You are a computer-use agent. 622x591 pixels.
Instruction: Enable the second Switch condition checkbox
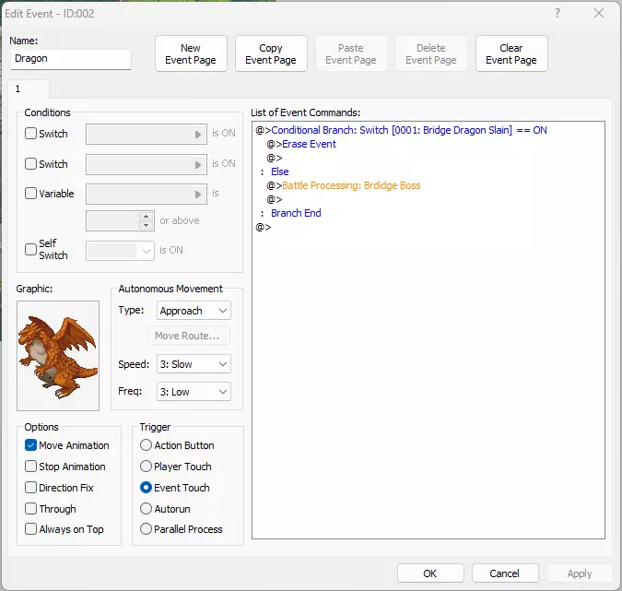[x=30, y=163]
